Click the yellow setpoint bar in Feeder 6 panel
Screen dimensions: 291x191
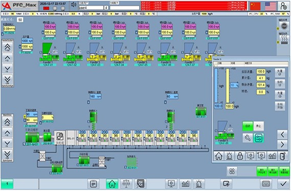(228, 86)
